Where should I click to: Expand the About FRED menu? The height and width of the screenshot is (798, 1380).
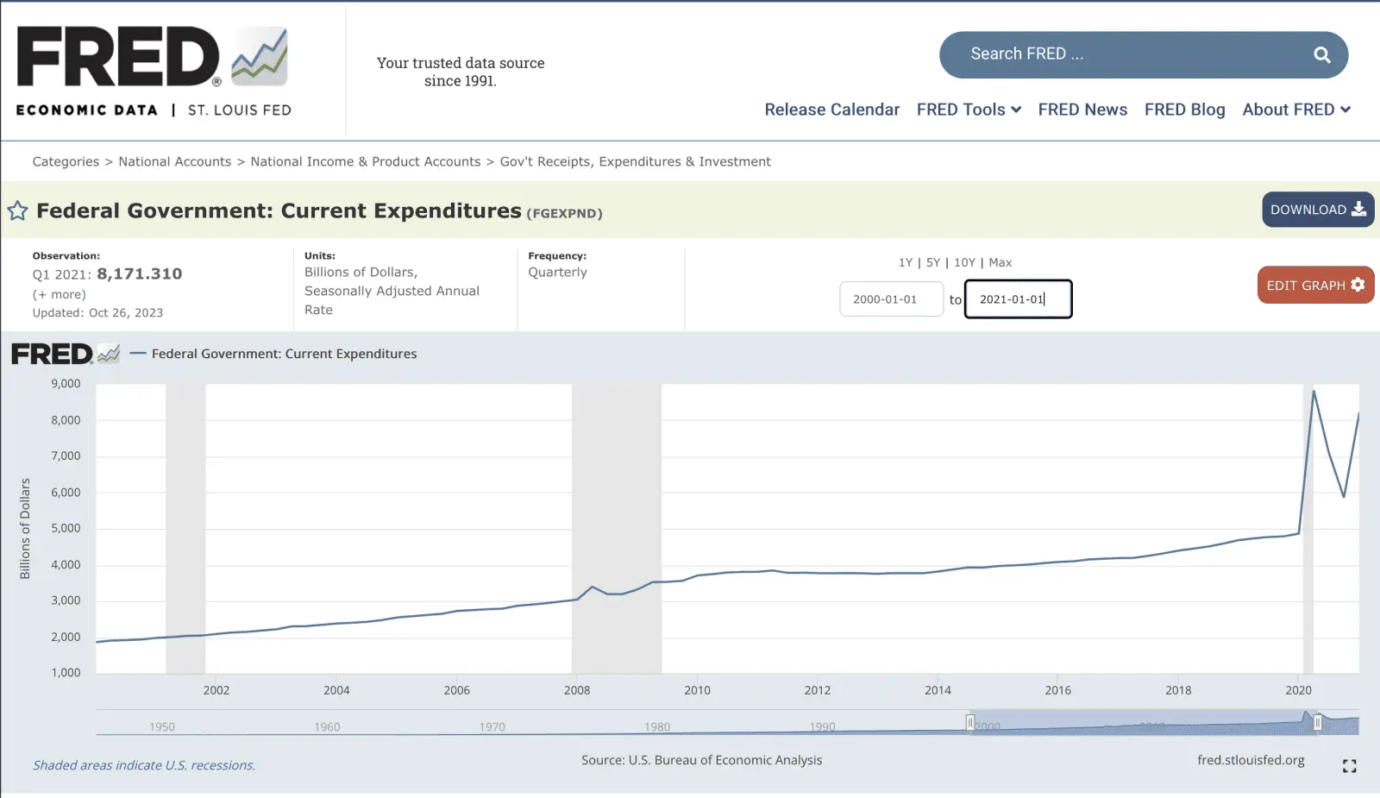[1295, 110]
